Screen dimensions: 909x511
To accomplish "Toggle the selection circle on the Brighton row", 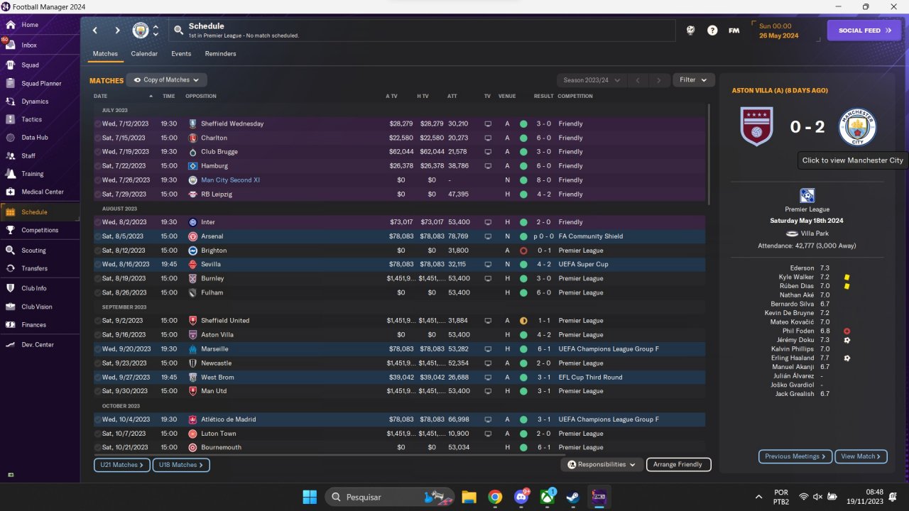I will pyautogui.click(x=98, y=251).
